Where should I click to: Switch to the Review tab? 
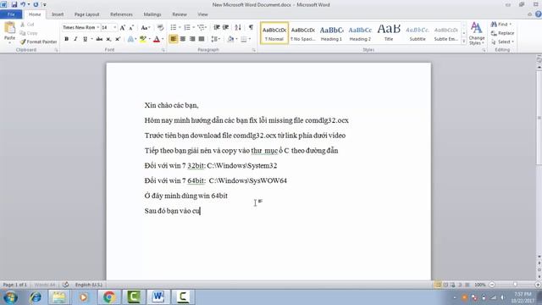click(x=180, y=14)
